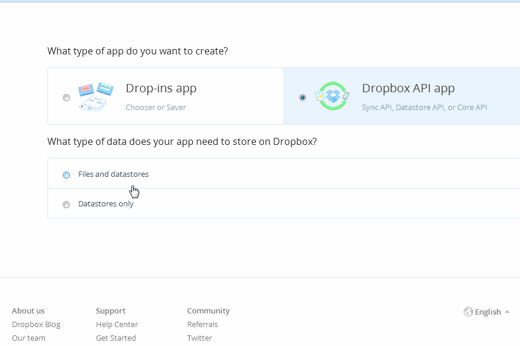520x346 pixels.
Task: Select the Drop-ins app radio button
Action: pyautogui.click(x=66, y=98)
